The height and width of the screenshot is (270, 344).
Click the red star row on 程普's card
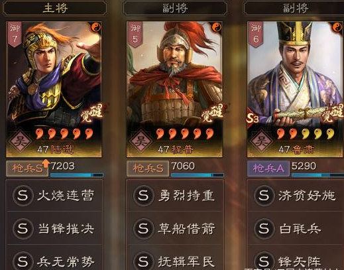(185, 134)
